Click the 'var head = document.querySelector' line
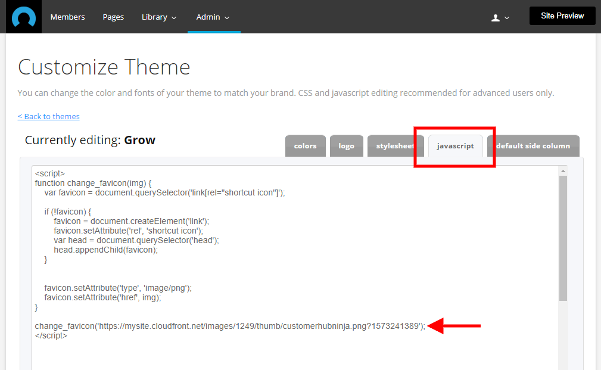The height and width of the screenshot is (370, 601). tap(136, 240)
